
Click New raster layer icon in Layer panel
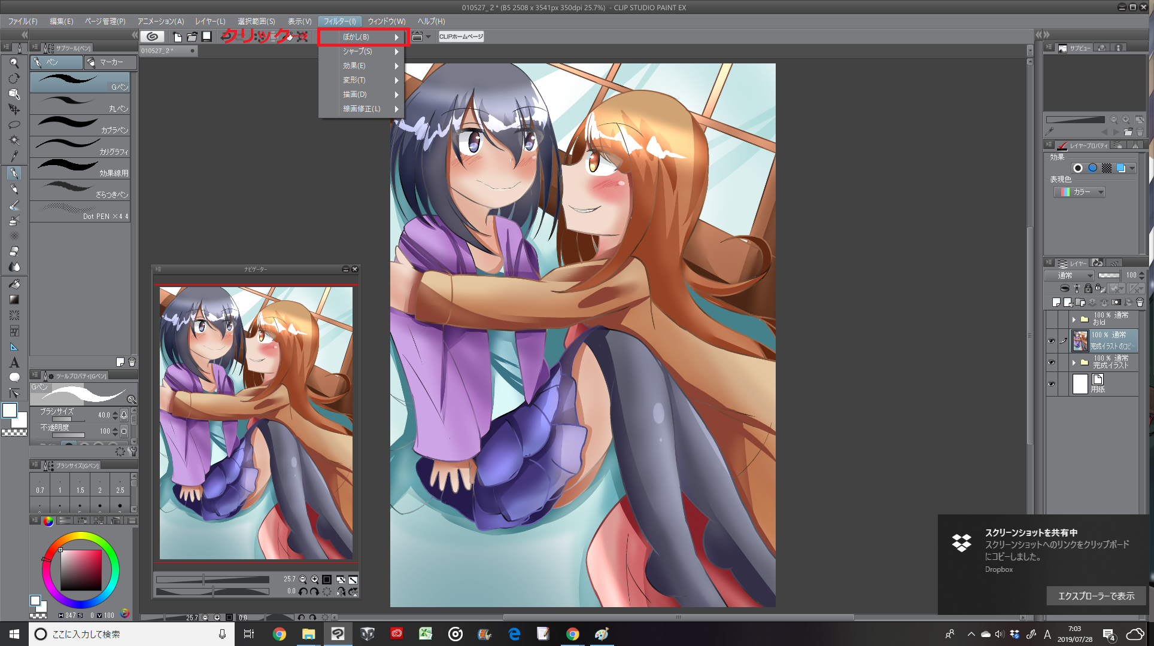1056,303
